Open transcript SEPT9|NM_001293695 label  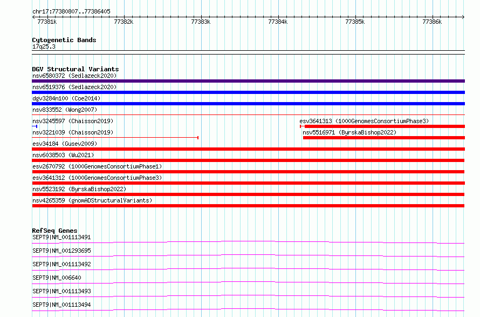coord(61,251)
